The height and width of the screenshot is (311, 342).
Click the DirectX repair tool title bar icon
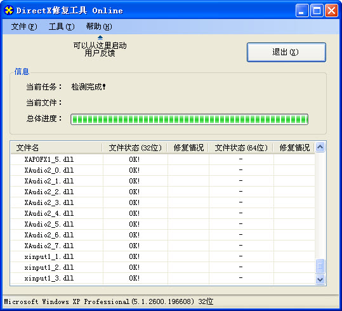point(9,11)
